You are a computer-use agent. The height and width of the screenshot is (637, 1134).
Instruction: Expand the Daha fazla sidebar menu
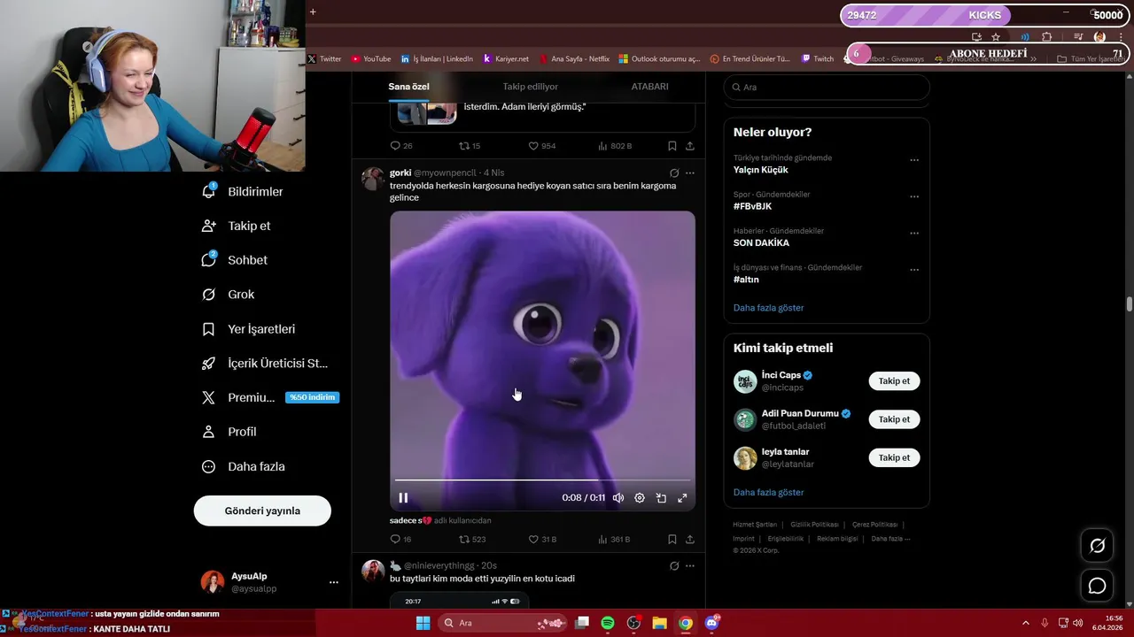(x=243, y=466)
